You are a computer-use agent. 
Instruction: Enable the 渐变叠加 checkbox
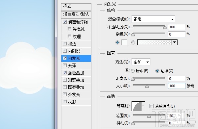tap(65, 80)
